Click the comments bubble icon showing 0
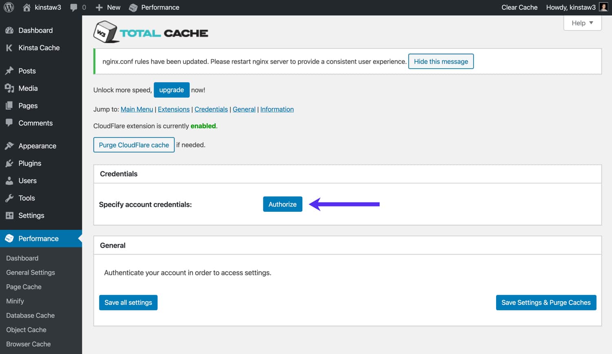The height and width of the screenshot is (354, 612). point(74,7)
